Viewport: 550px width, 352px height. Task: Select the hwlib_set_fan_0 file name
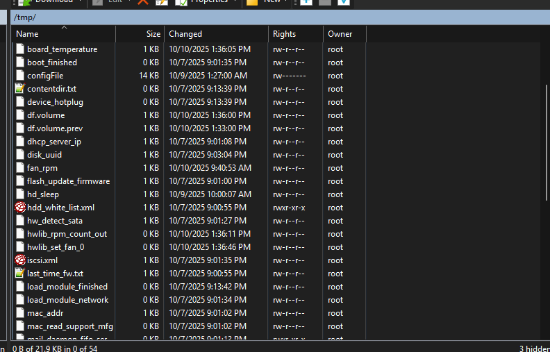tap(56, 247)
